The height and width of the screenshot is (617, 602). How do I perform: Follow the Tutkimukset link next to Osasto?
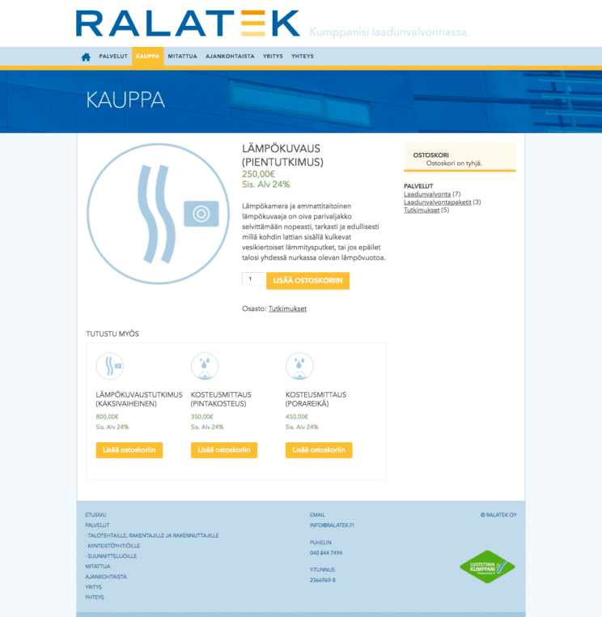point(287,308)
